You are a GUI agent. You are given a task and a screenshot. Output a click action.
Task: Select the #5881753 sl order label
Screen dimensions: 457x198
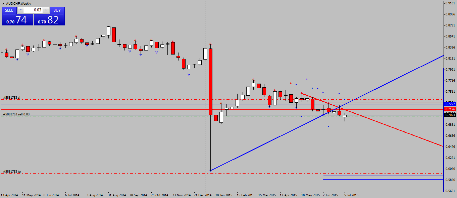(x=12, y=98)
